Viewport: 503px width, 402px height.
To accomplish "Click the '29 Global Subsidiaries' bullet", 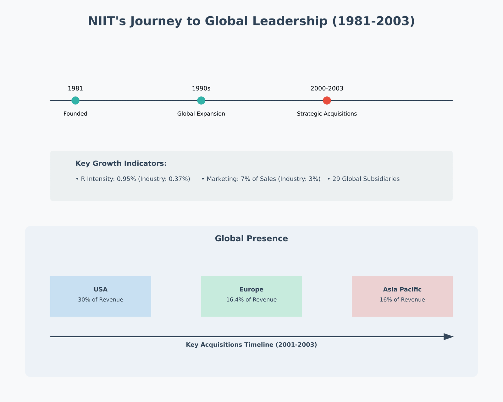I will 363,179.
